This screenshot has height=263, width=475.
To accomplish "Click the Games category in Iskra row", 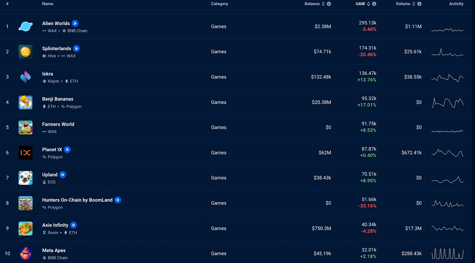I will click(x=218, y=77).
